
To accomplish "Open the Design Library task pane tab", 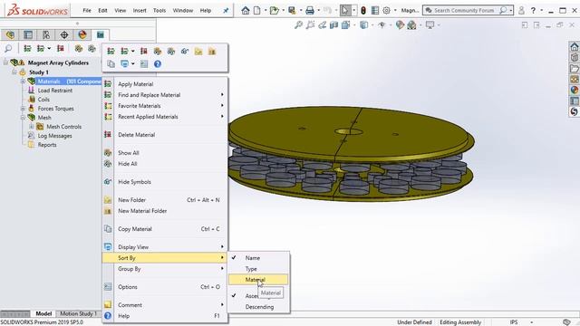I will pyautogui.click(x=574, y=57).
